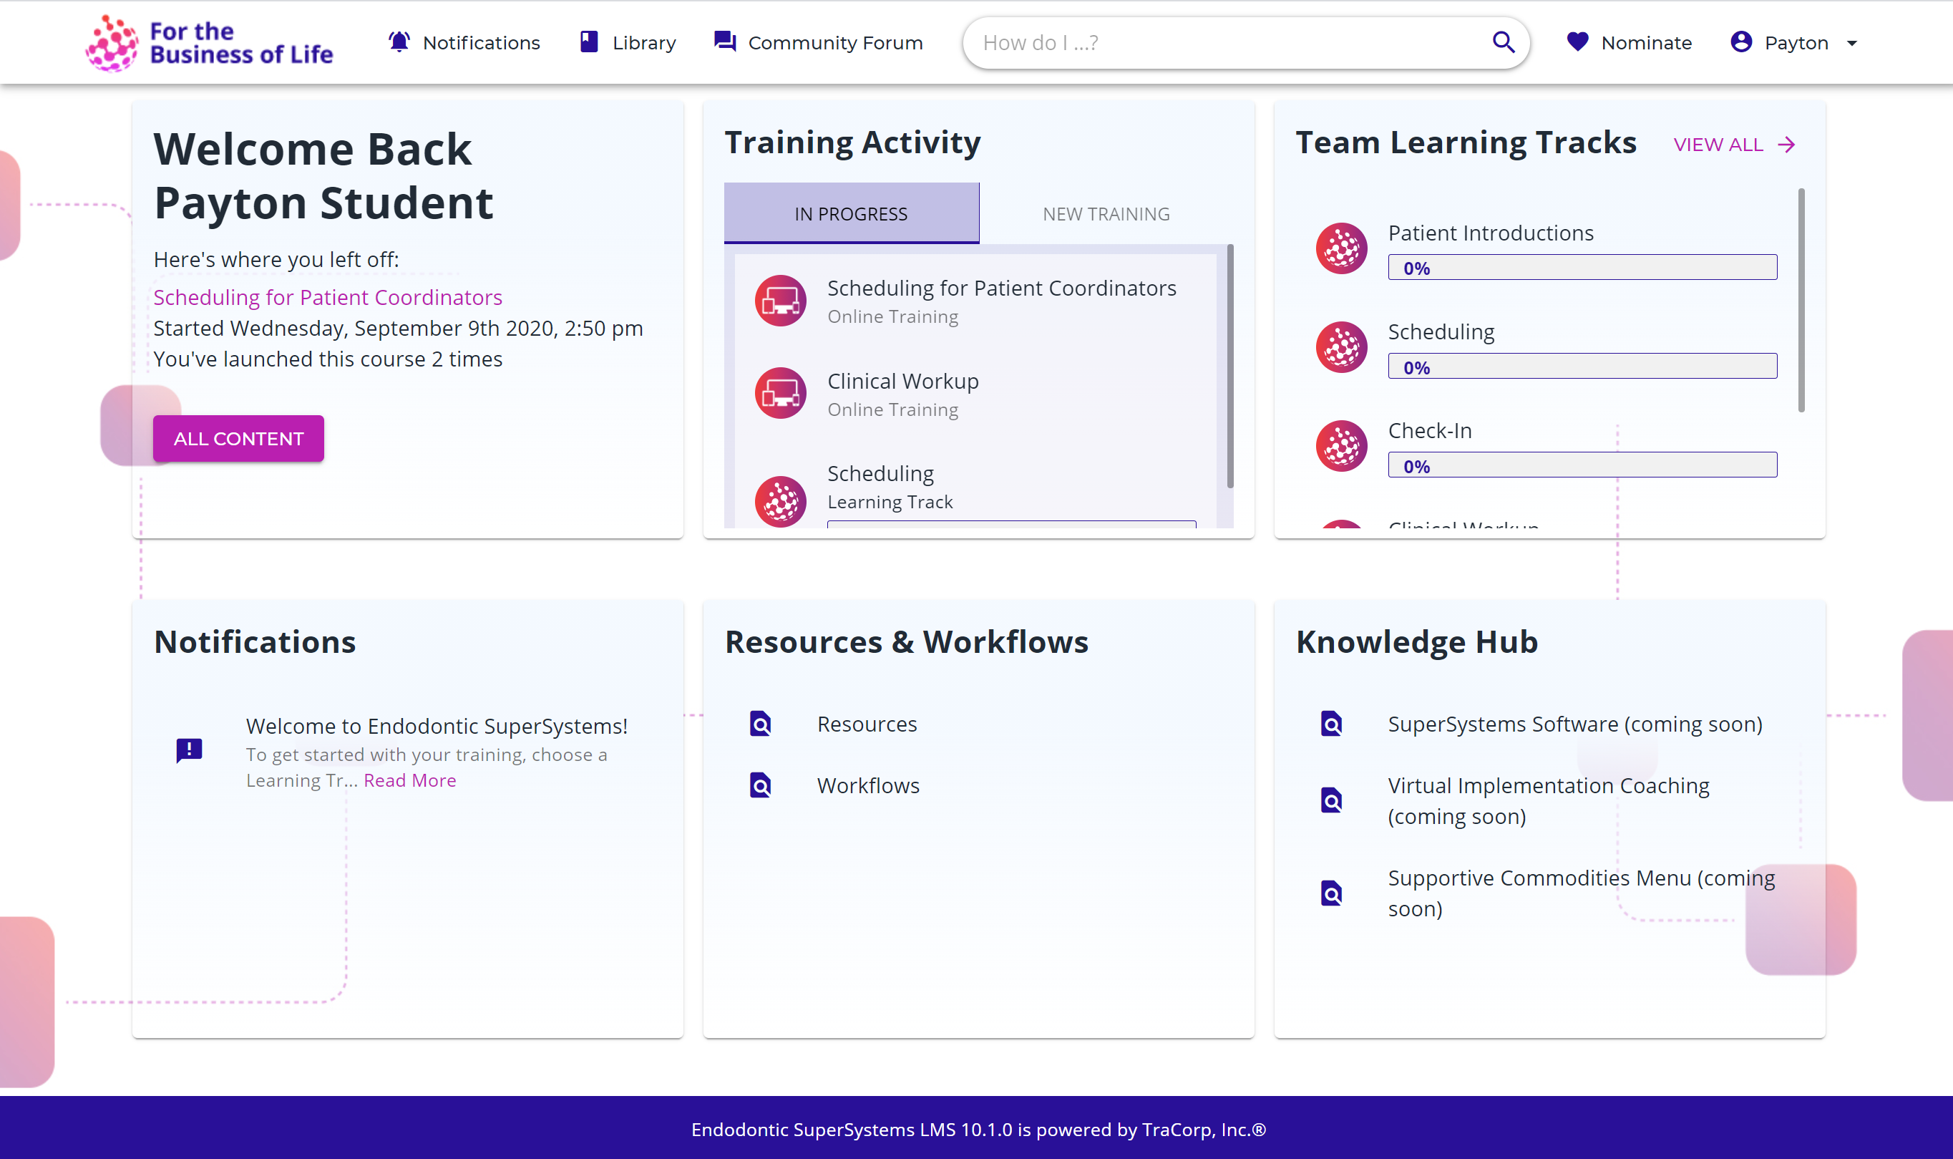The image size is (1953, 1159).
Task: Click the Virtual Implementation Coaching icon
Action: click(1331, 800)
